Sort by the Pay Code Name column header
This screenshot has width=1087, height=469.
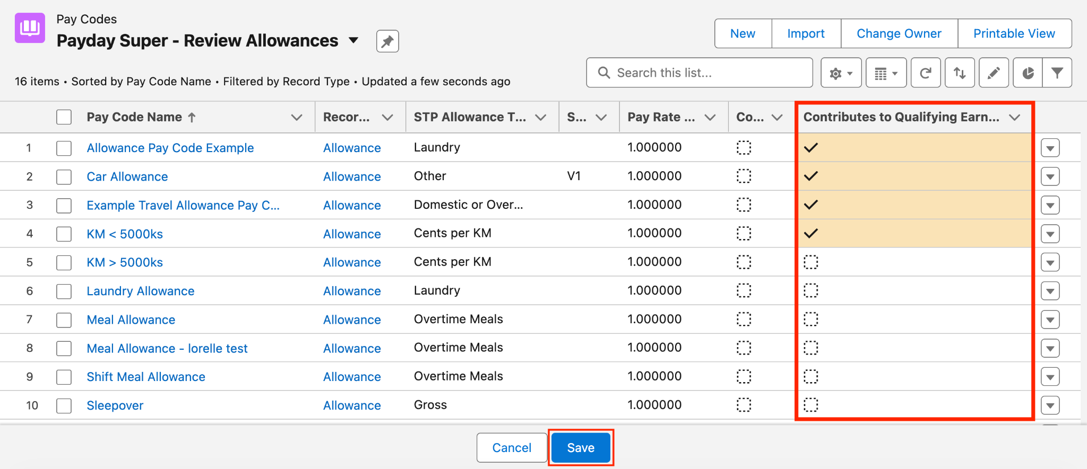point(134,117)
